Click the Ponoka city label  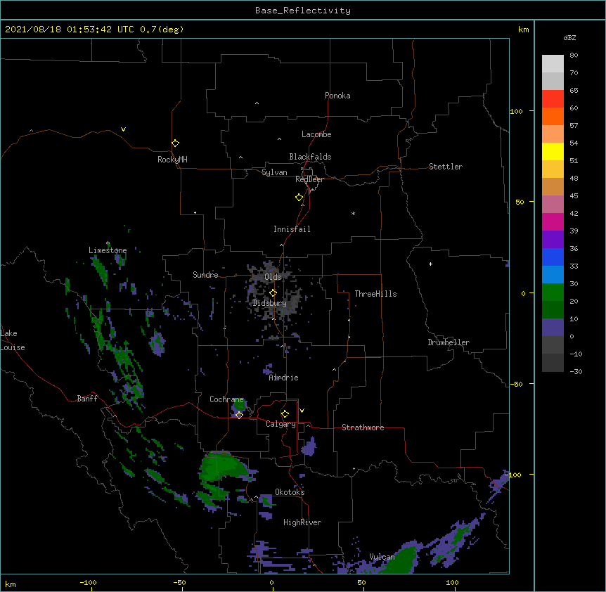coord(337,96)
